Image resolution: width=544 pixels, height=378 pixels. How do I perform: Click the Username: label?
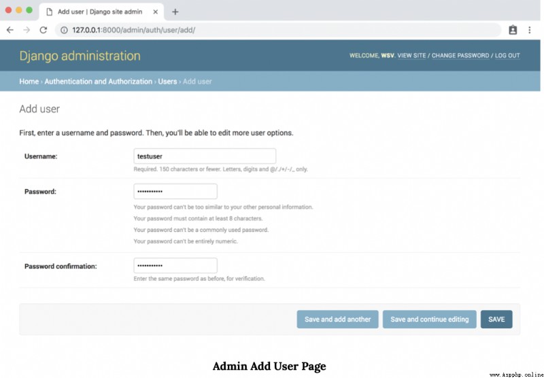(41, 156)
